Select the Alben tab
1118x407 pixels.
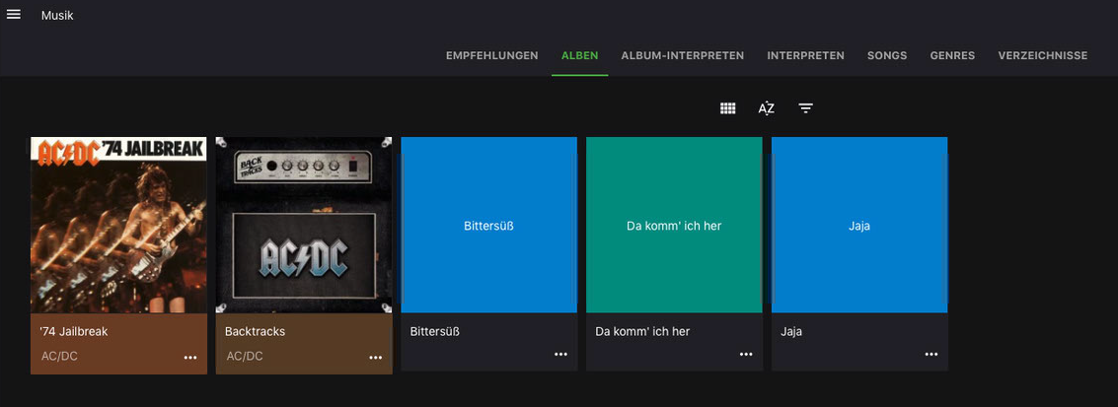[579, 55]
